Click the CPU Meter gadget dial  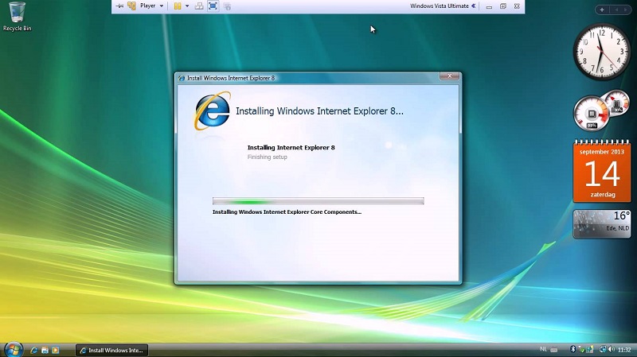pyautogui.click(x=591, y=114)
